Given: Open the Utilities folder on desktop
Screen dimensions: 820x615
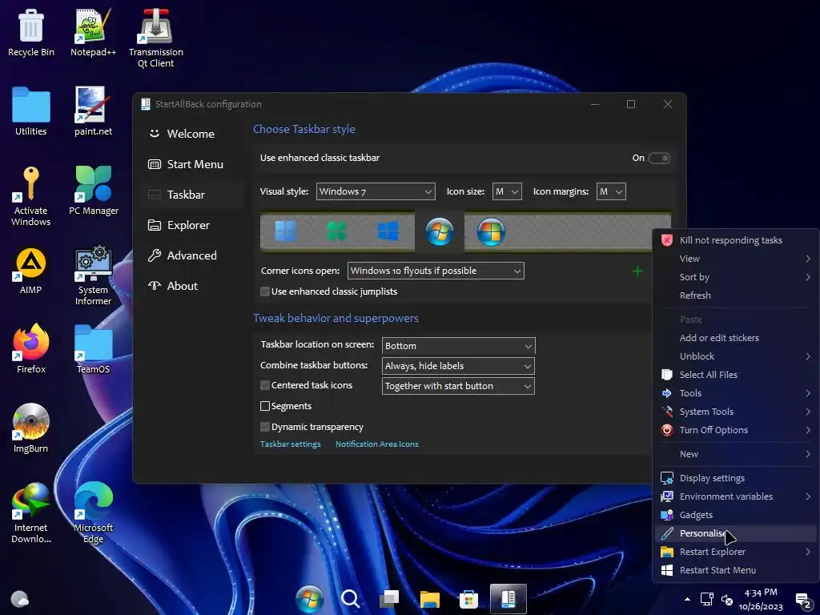Looking at the screenshot, I should click(x=31, y=112).
